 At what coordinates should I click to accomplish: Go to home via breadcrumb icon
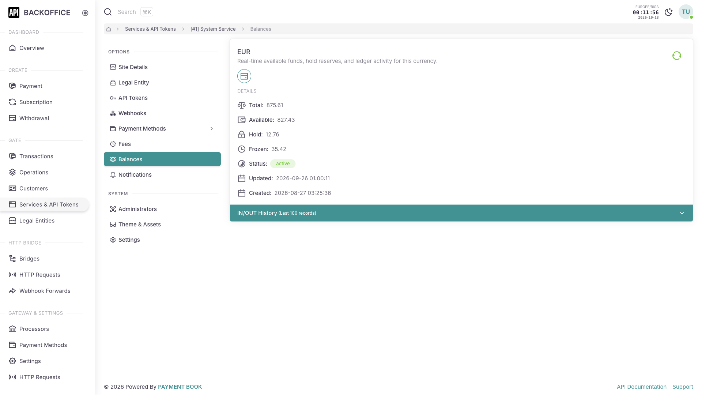tap(109, 29)
